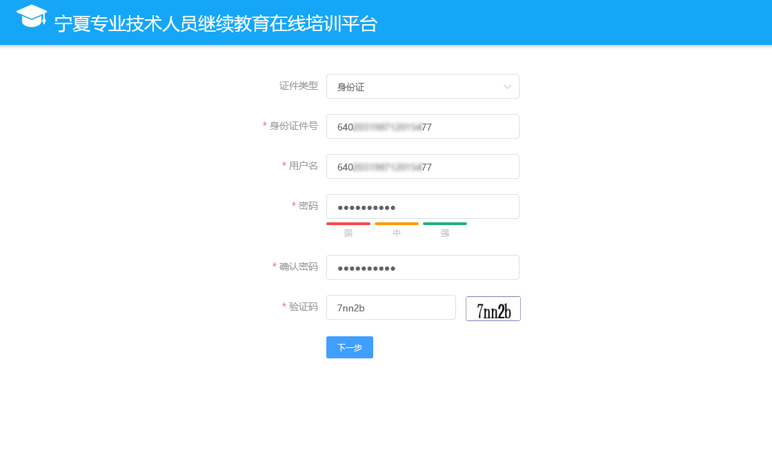Click the 弱 strength label
772x473 pixels.
click(348, 233)
